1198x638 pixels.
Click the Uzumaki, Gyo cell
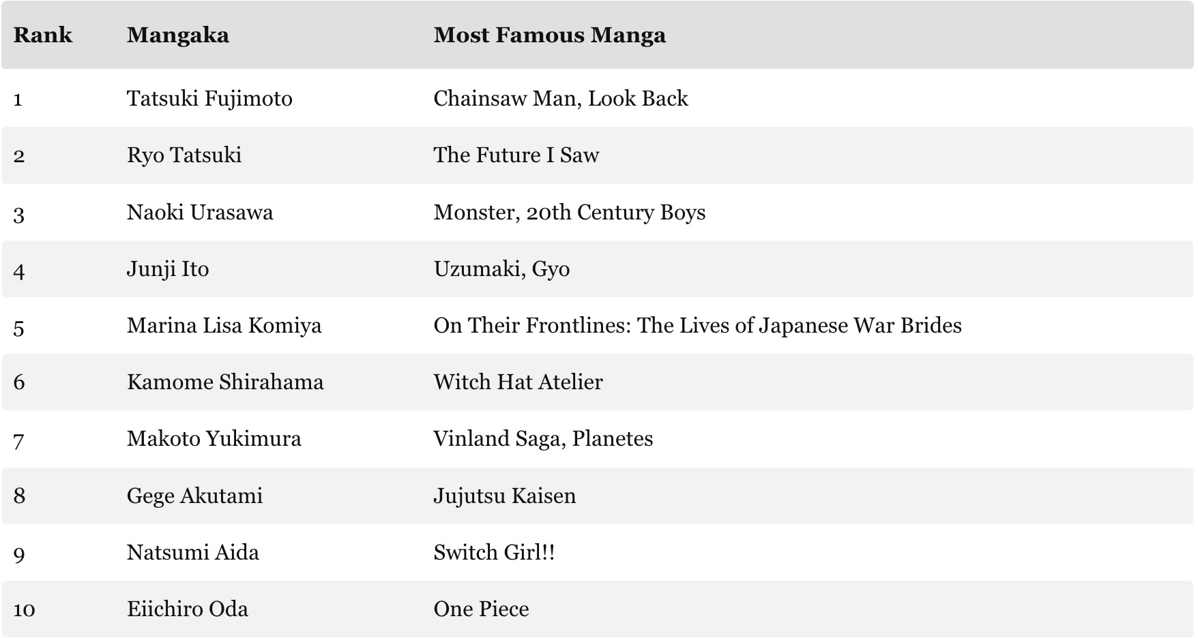(x=501, y=269)
